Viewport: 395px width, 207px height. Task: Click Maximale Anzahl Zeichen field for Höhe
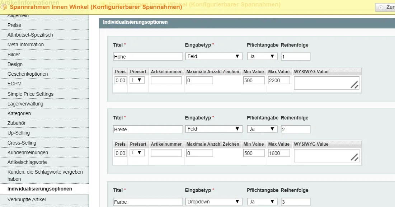pos(199,80)
